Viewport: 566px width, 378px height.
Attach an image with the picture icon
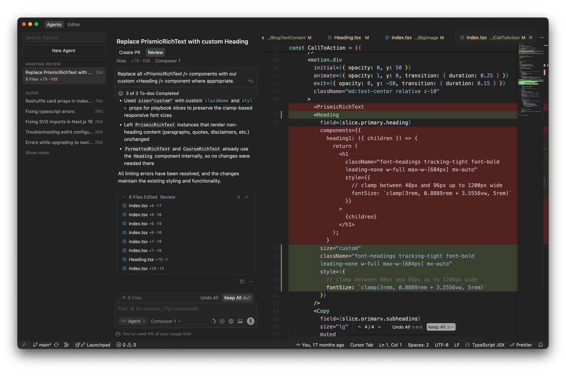click(x=240, y=321)
